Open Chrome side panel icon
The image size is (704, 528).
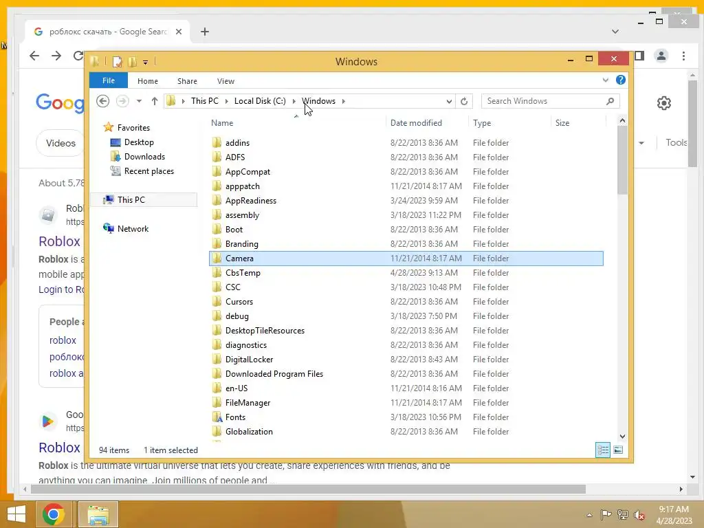pos(639,56)
